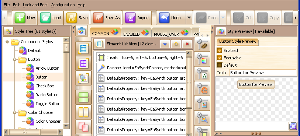Select the Painter idref=EaSynthPainter row
Viewport: 300px width, 136px height.
(141, 68)
